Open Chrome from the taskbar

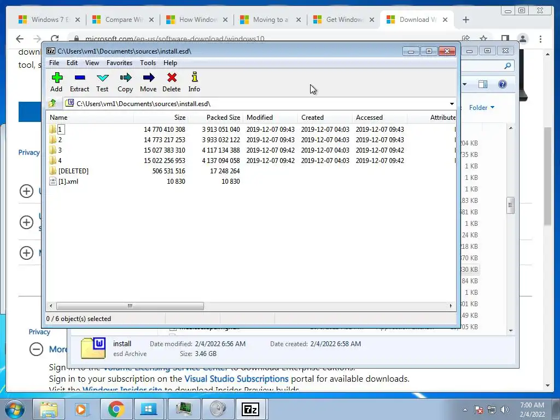coord(116,409)
